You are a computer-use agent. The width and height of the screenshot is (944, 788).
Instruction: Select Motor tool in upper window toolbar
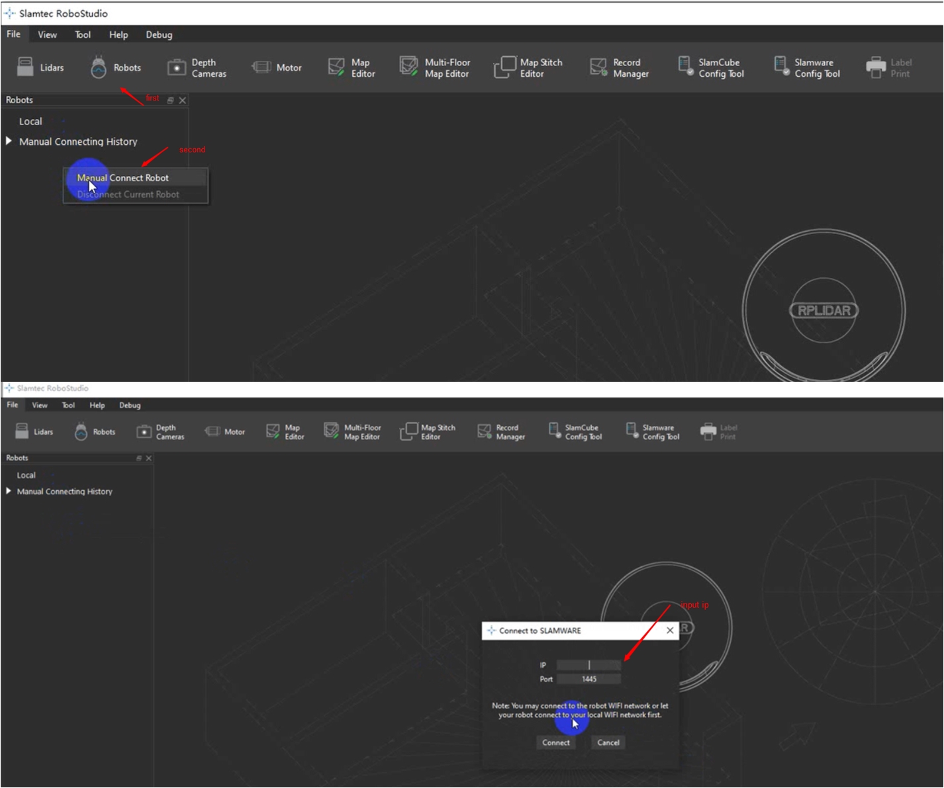277,67
